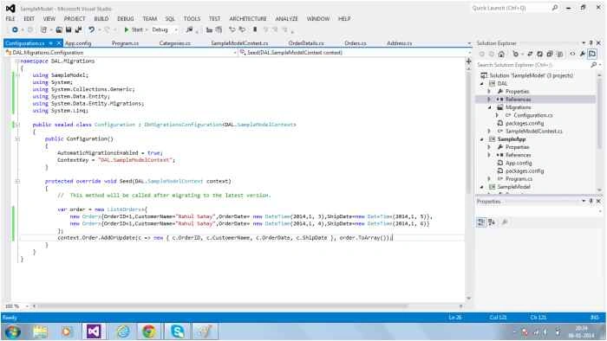Image resolution: width=607 pixels, height=341 pixels.
Task: Click the Save All toolbar icon
Action: coord(78,29)
